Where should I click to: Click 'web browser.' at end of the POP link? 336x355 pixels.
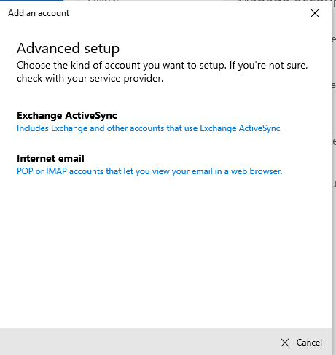(257, 171)
